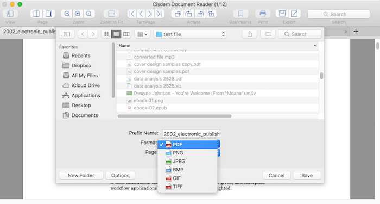Click the New Folder button

click(81, 175)
